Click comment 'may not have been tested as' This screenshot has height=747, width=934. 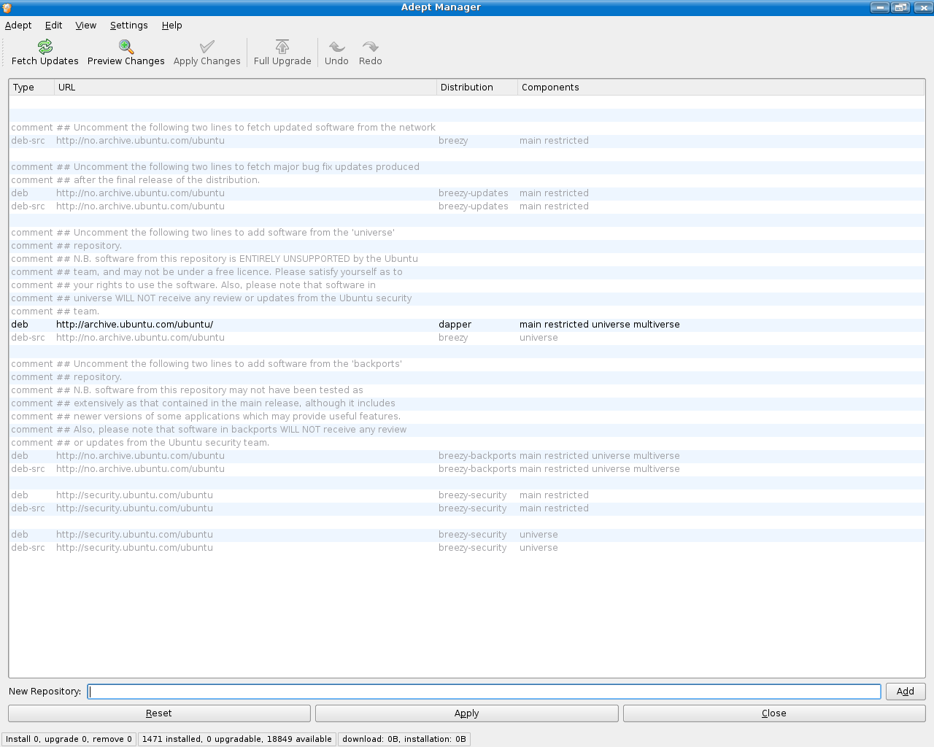[x=209, y=390]
